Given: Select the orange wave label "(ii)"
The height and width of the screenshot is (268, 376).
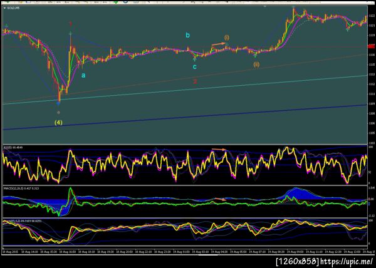Looking at the screenshot, I should pyautogui.click(x=256, y=64).
